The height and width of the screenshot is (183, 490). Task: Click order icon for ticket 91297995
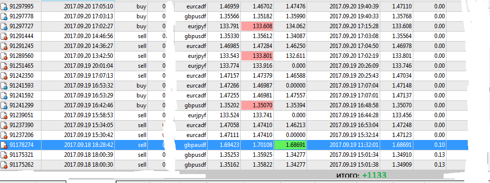click(x=4, y=6)
